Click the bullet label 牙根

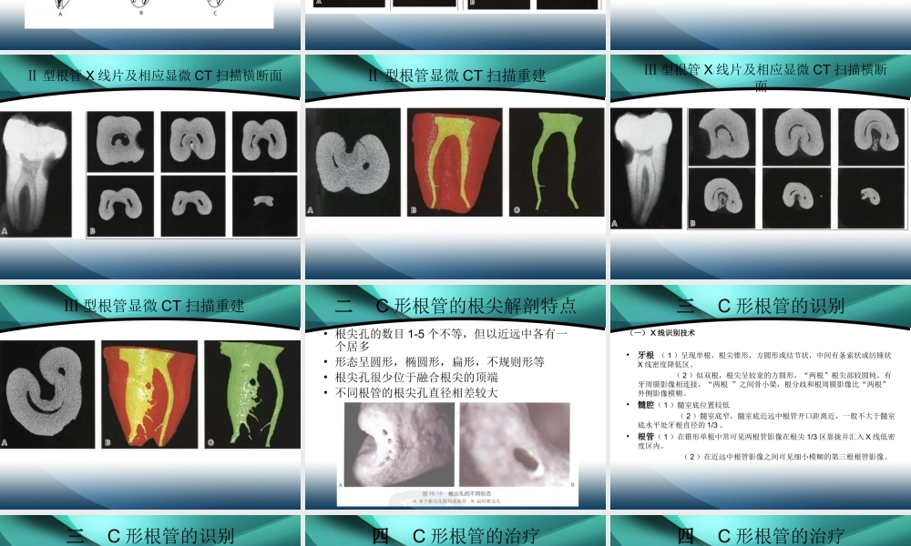(646, 355)
